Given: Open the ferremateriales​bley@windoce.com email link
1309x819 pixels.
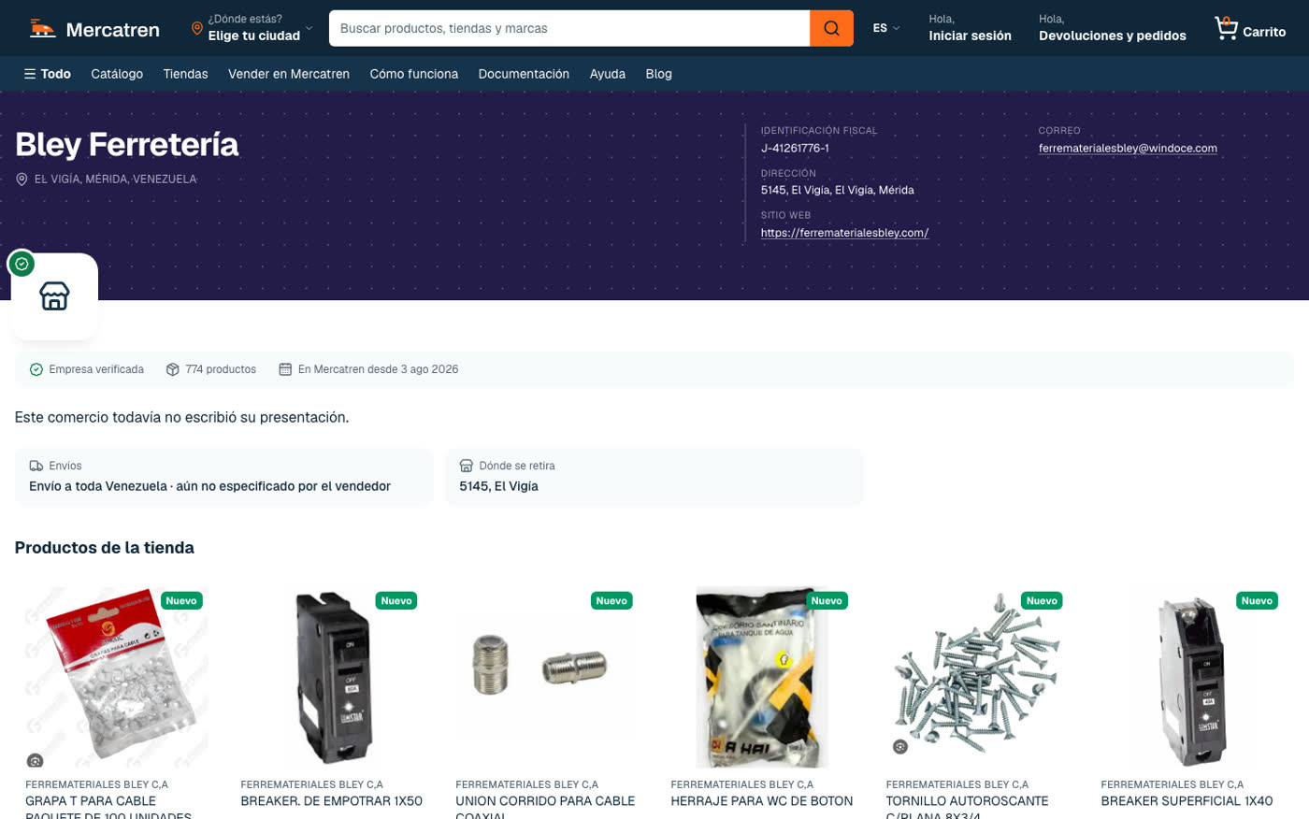Looking at the screenshot, I should click(x=1128, y=148).
